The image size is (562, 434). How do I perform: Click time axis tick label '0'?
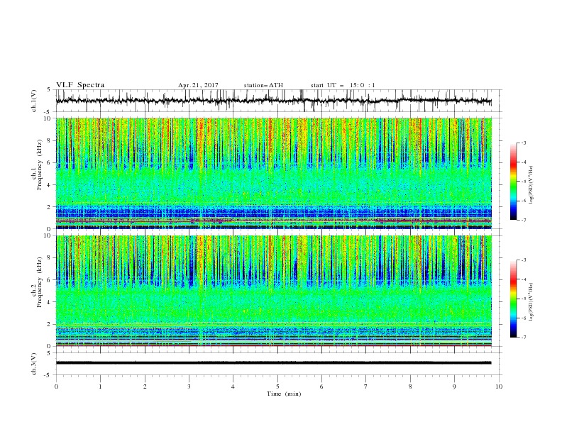(56, 386)
